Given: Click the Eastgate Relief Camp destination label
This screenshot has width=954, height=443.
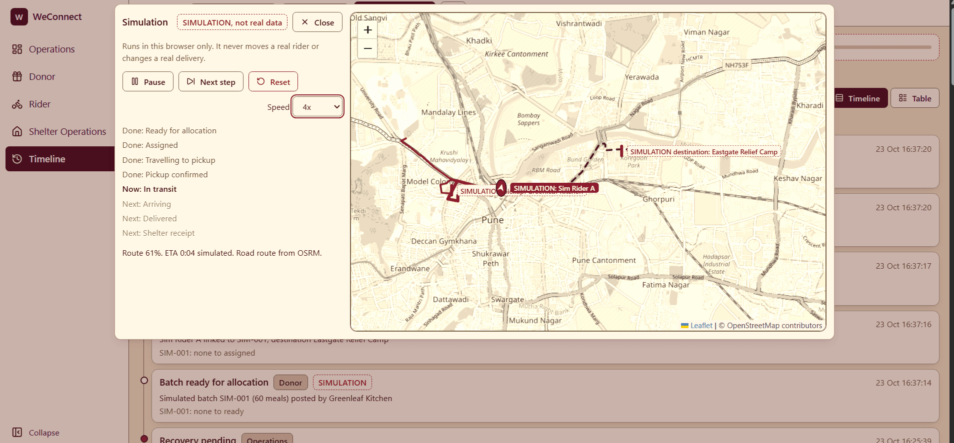Looking at the screenshot, I should (703, 152).
